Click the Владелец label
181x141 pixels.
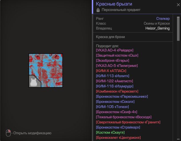click(x=104, y=28)
